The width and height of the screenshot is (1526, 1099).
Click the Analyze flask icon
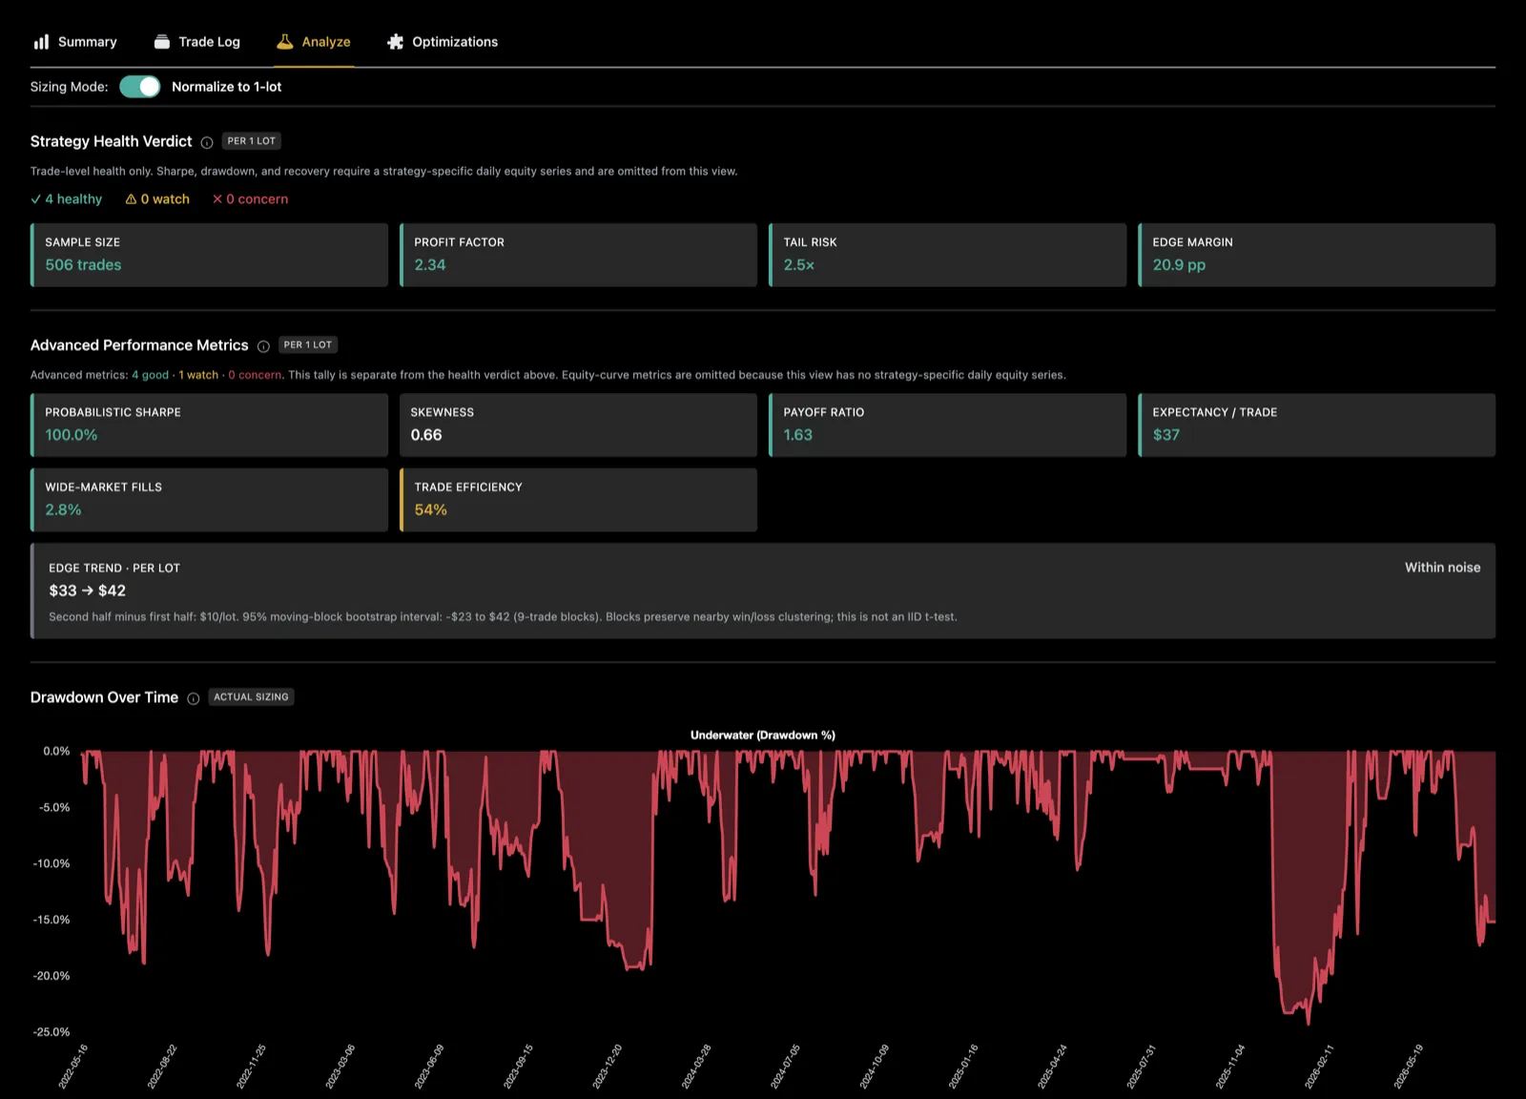(284, 42)
